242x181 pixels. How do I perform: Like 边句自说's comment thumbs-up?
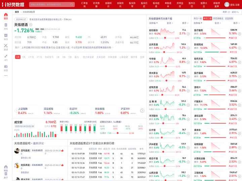point(63,150)
